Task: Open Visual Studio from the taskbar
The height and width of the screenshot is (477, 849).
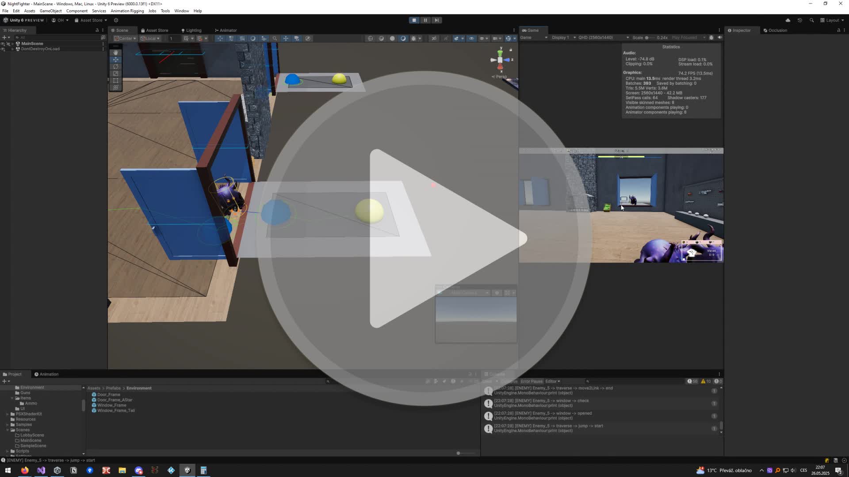Action: tap(41, 470)
